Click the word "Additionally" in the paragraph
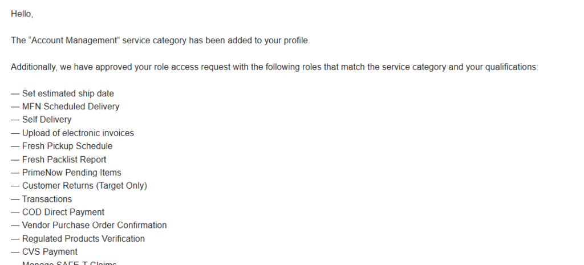Screen dimensions: 584x265 click(33, 67)
